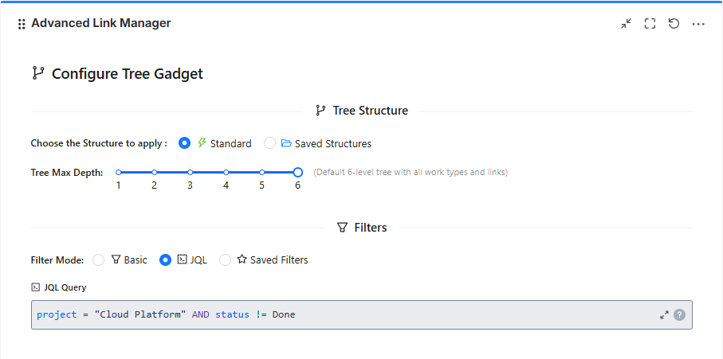Open the gadget more actions menu
The height and width of the screenshot is (359, 723).
[698, 24]
